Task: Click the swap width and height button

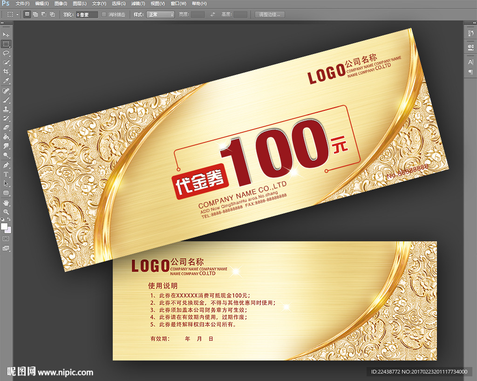Action: 212,14
